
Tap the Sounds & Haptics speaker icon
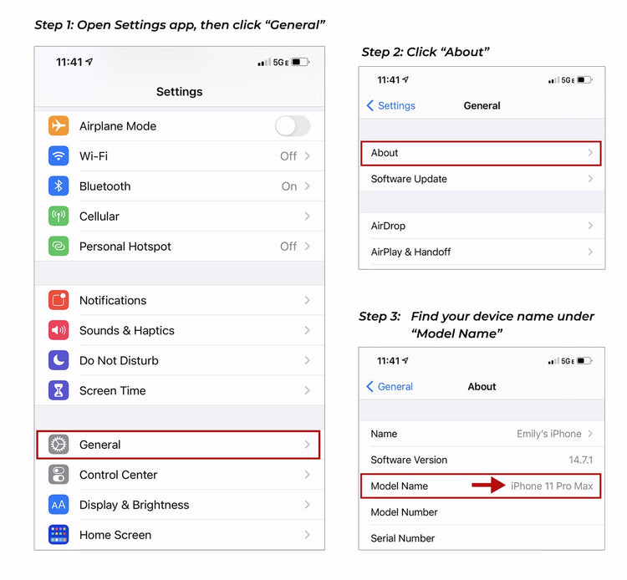click(x=59, y=330)
